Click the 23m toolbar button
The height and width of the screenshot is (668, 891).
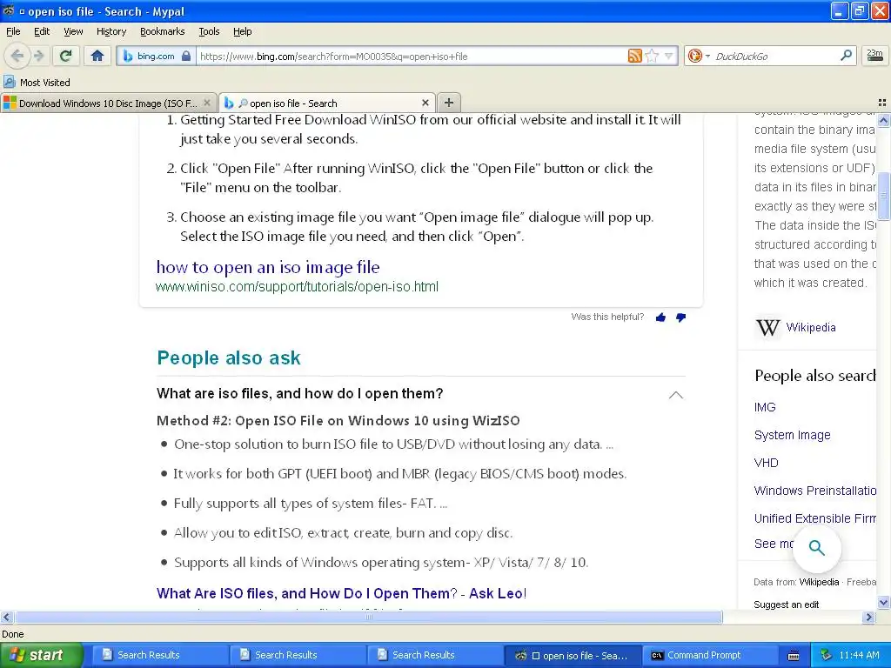[874, 56]
